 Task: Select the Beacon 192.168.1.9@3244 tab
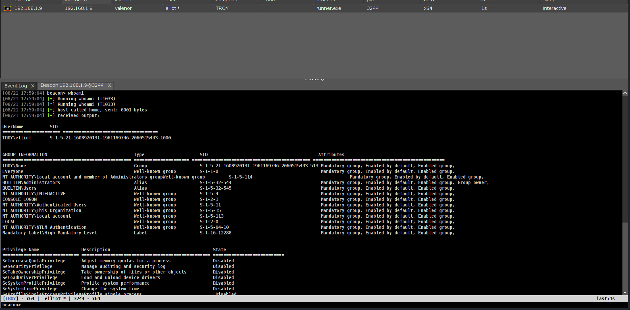point(72,85)
